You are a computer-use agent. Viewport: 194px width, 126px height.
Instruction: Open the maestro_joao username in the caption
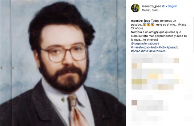(x=140, y=21)
